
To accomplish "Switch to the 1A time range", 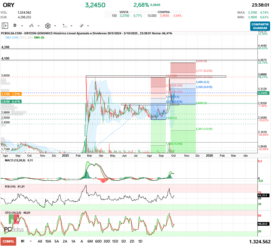I will pos(73,241).
